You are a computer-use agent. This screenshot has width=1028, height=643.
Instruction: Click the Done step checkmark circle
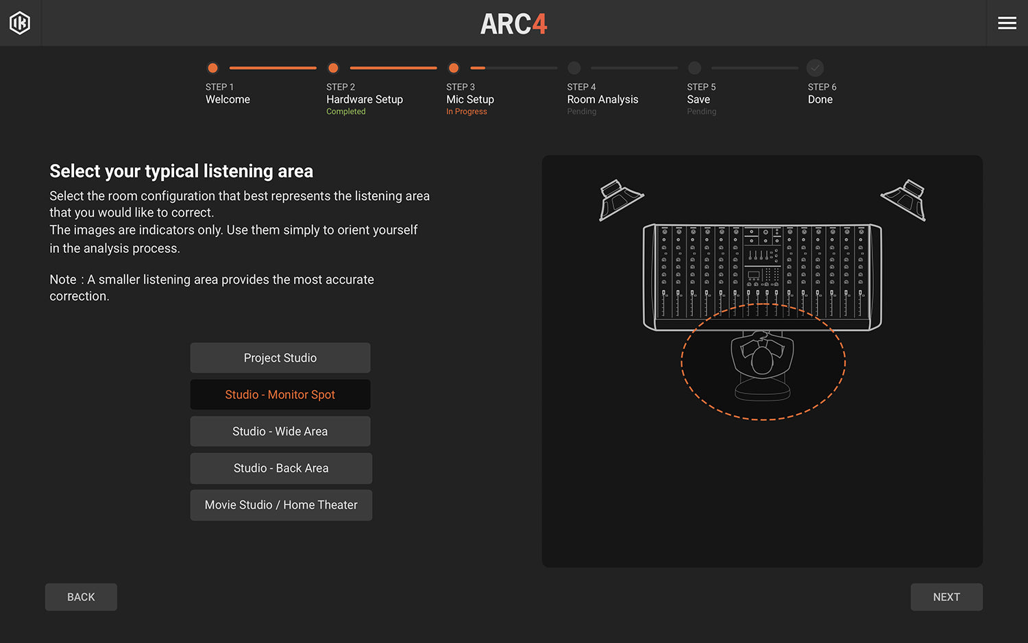coord(815,68)
